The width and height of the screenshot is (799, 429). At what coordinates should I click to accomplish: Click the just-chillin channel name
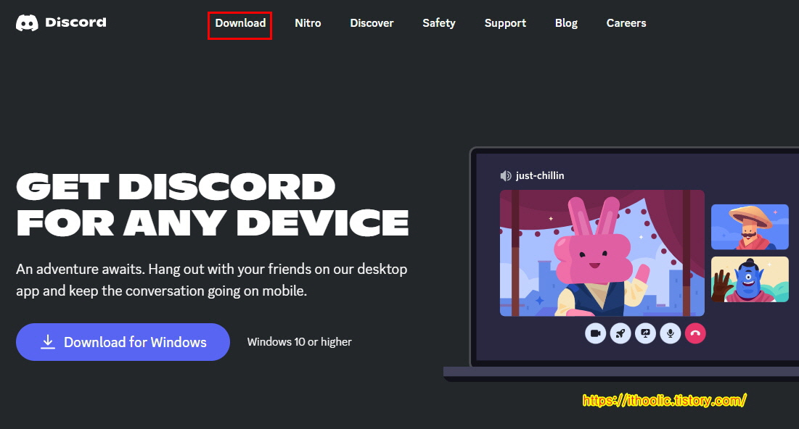(x=540, y=175)
